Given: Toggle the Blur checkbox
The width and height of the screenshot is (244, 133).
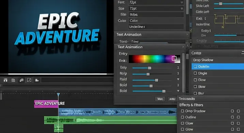Looking at the screenshot, I should click(x=195, y=93).
